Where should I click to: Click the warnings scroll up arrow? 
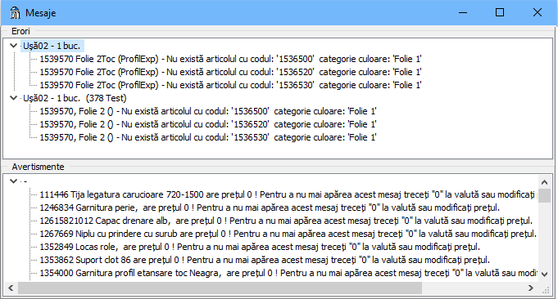[x=544, y=182]
